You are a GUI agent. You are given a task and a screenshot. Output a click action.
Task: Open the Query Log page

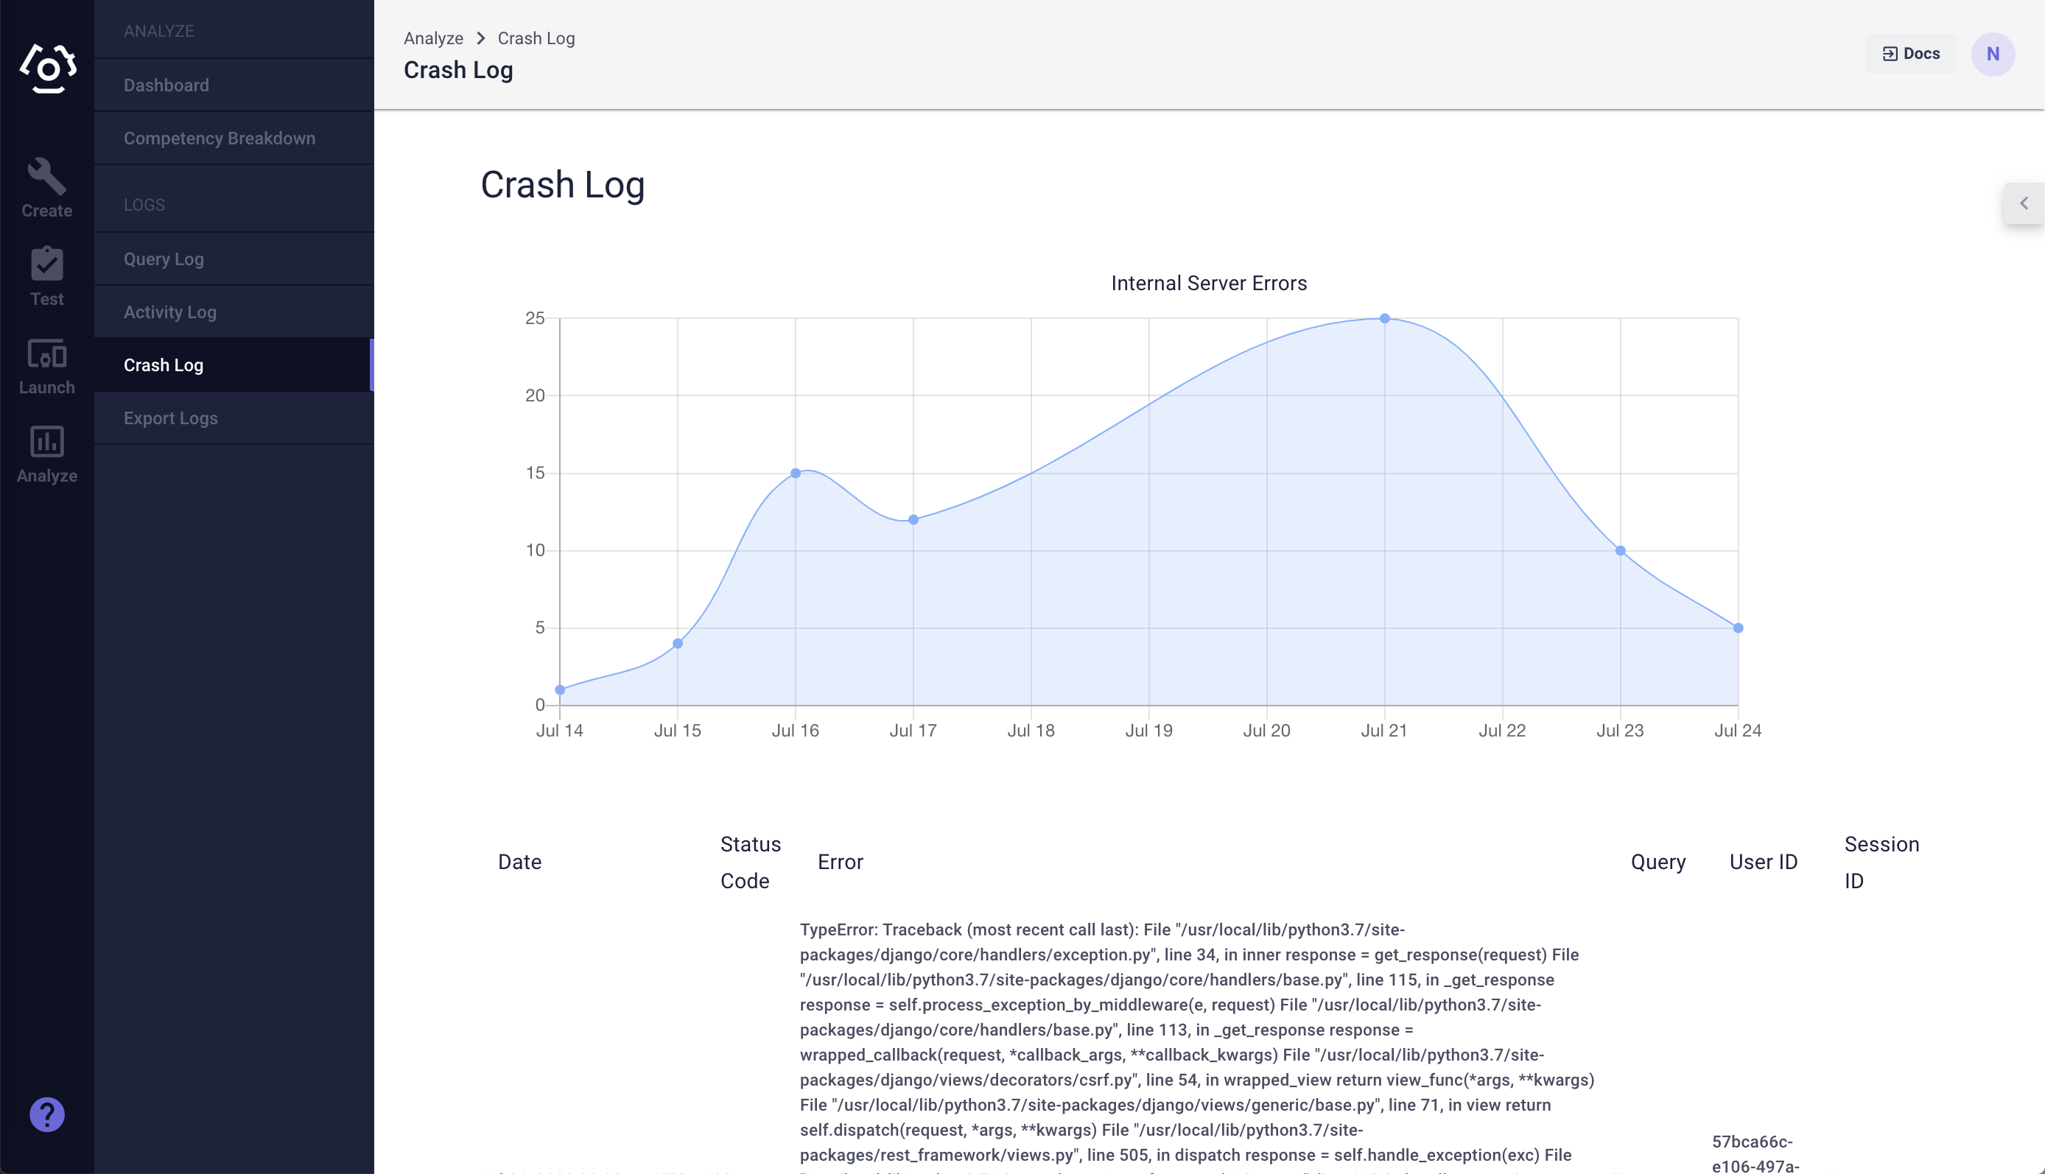point(234,259)
